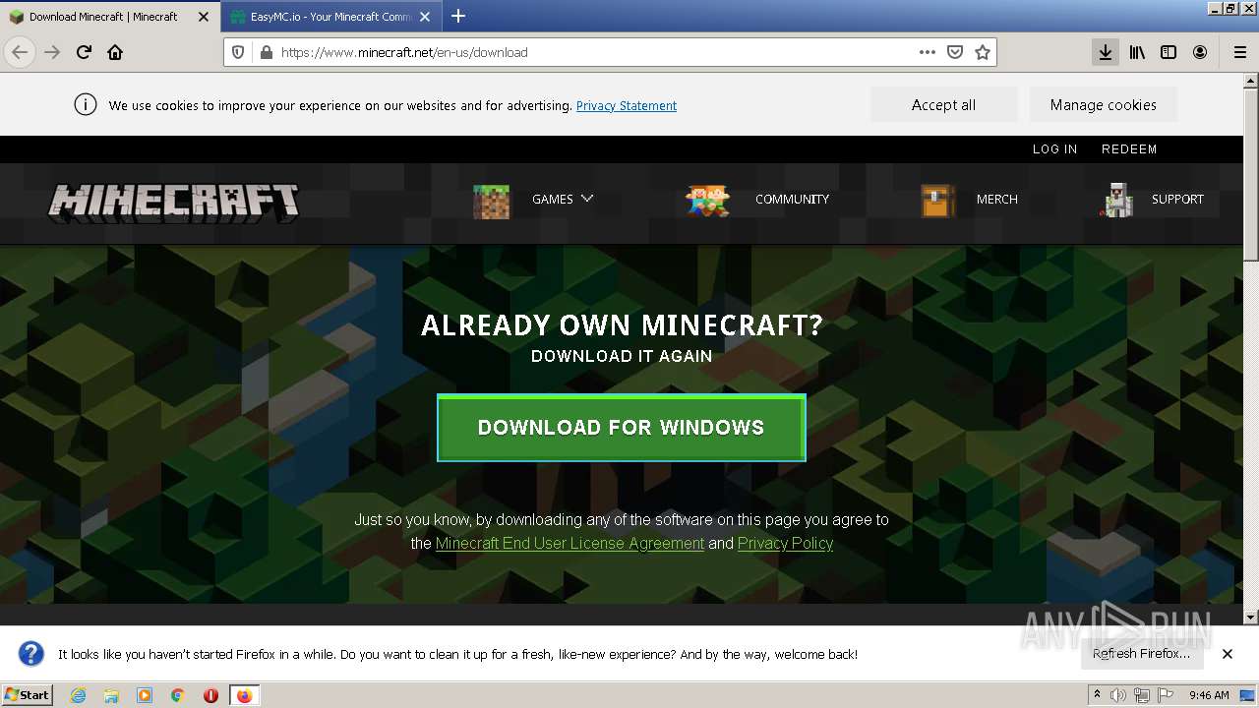The image size is (1259, 708).
Task: Toggle the sidebar view icon
Action: point(1169,52)
